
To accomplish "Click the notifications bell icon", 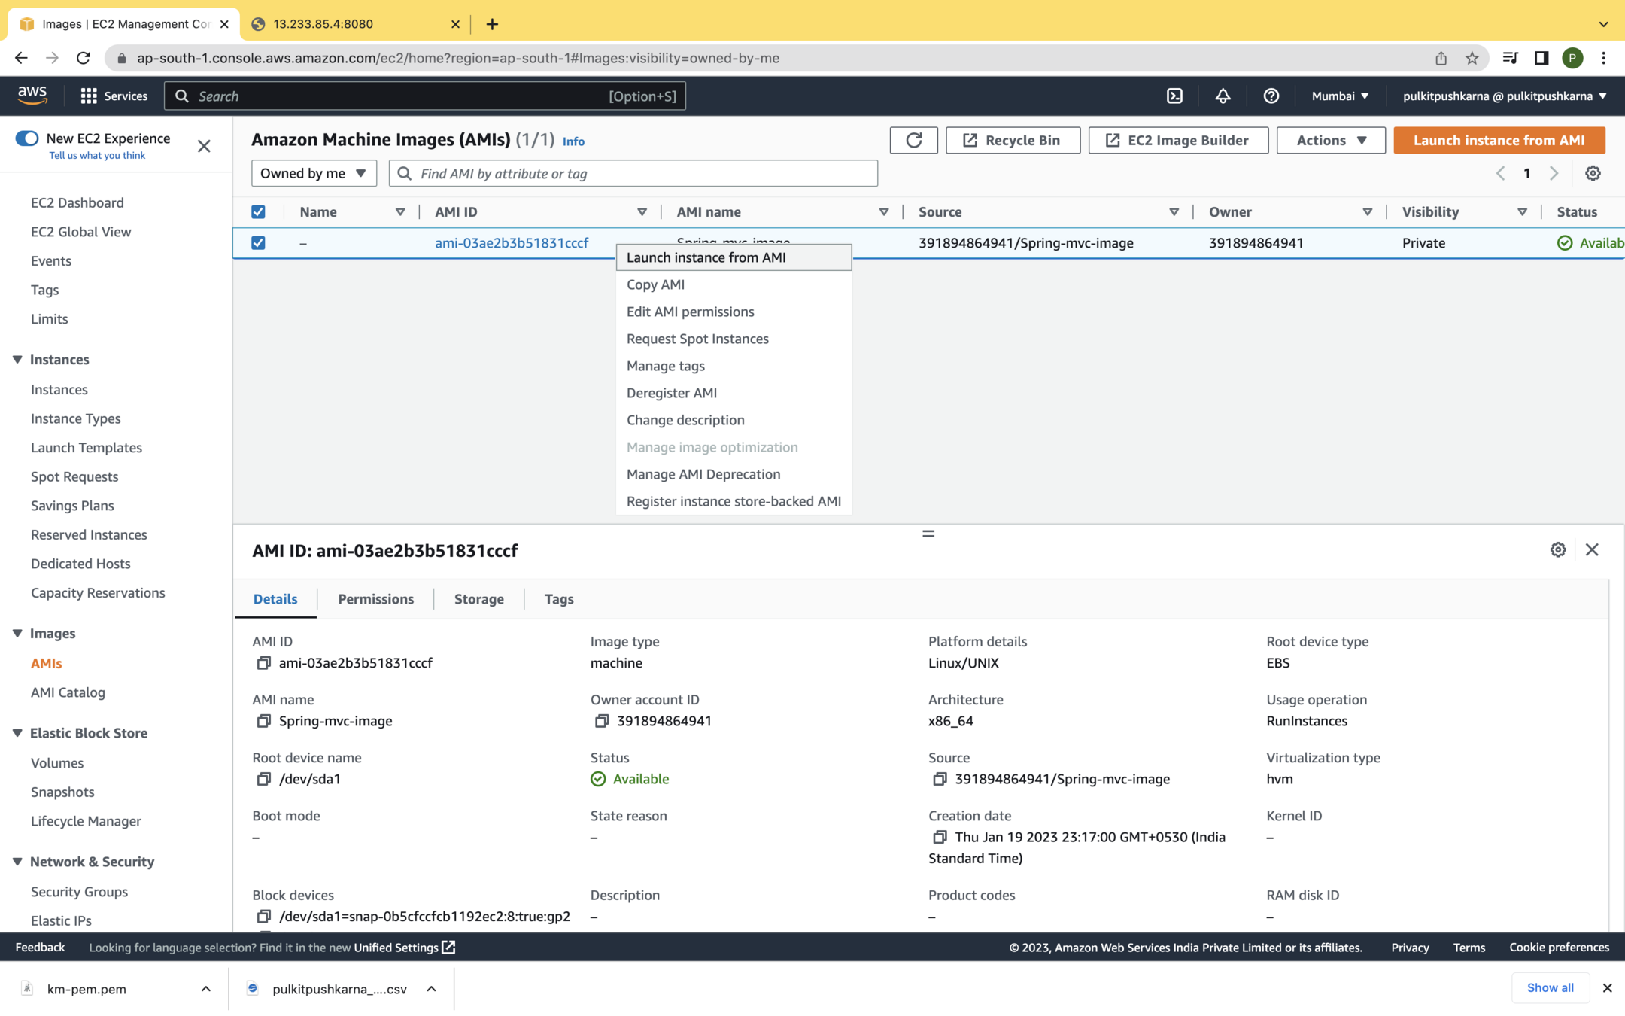I will point(1223,96).
